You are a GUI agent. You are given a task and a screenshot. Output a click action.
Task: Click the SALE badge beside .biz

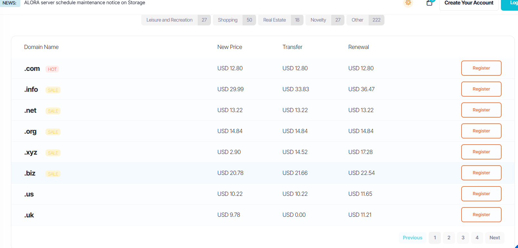point(53,174)
